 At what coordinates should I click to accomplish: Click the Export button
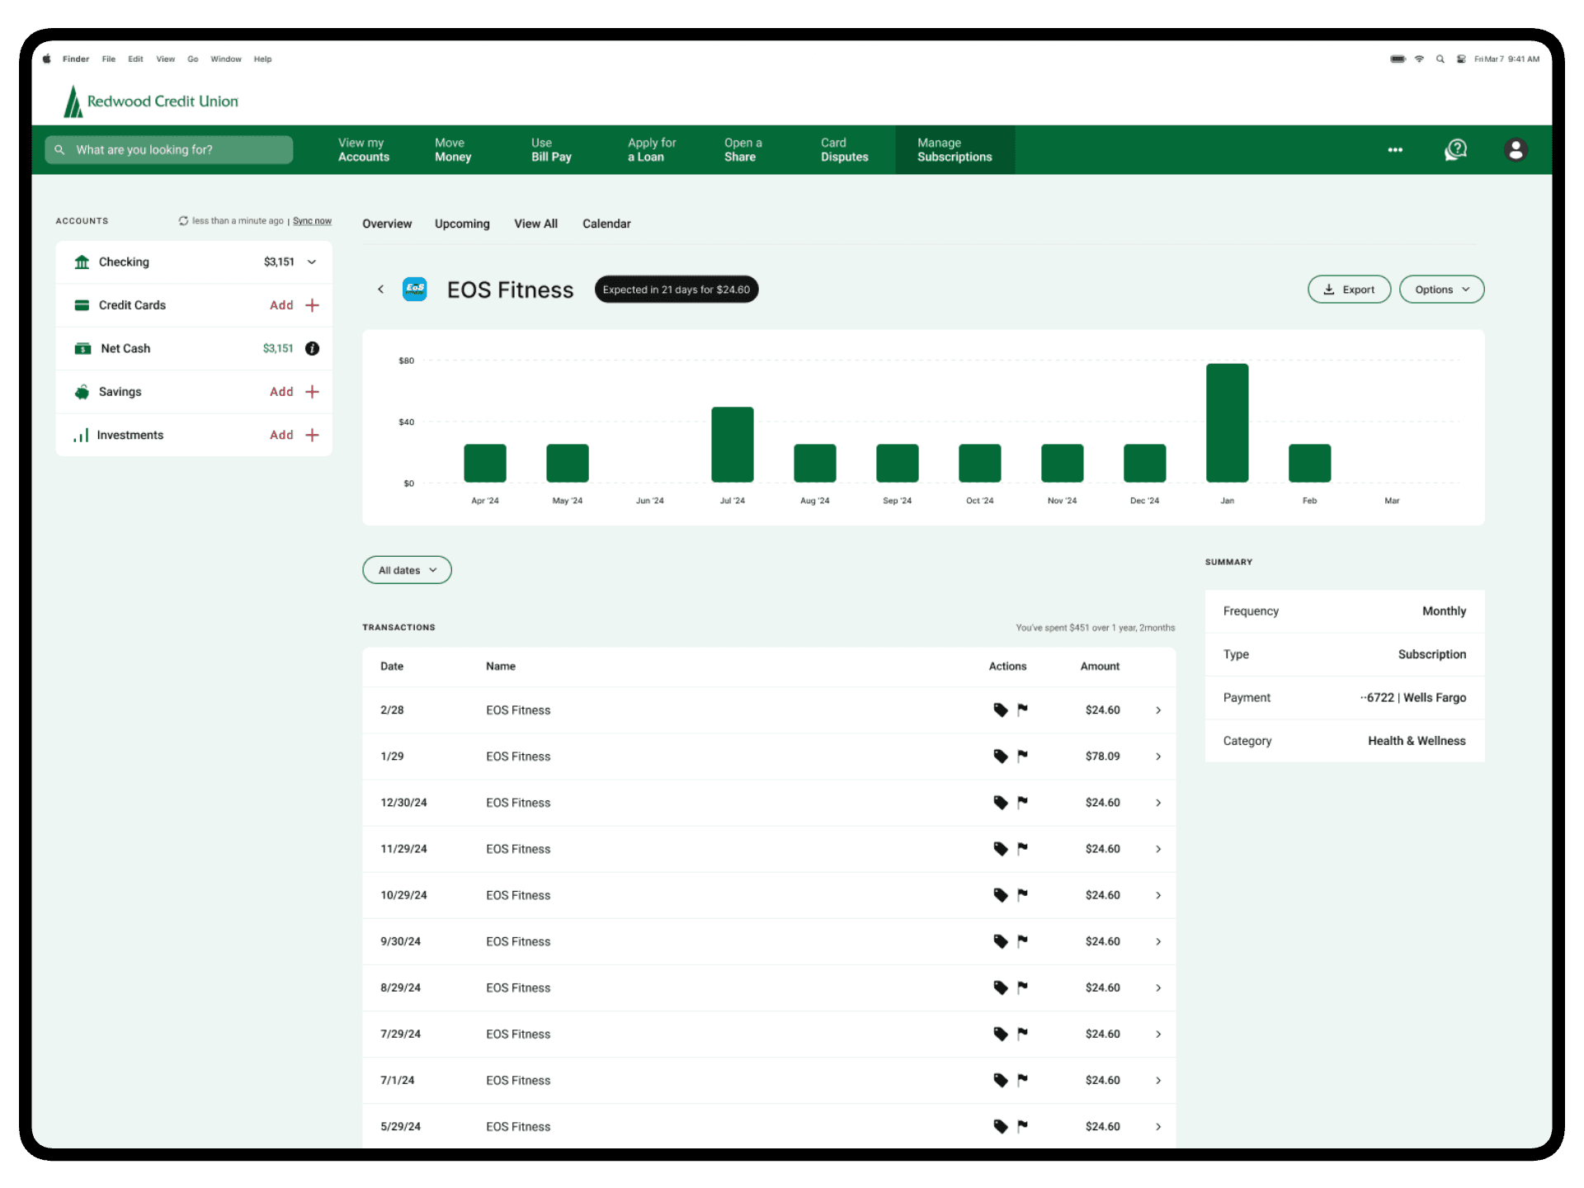(x=1349, y=290)
